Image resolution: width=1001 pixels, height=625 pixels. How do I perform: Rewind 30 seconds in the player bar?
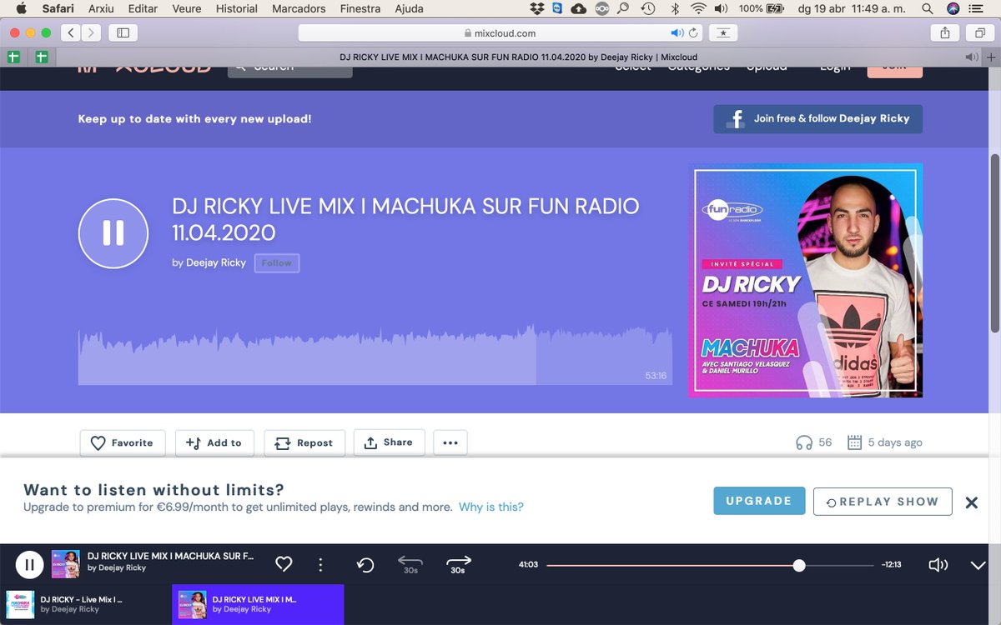click(410, 564)
